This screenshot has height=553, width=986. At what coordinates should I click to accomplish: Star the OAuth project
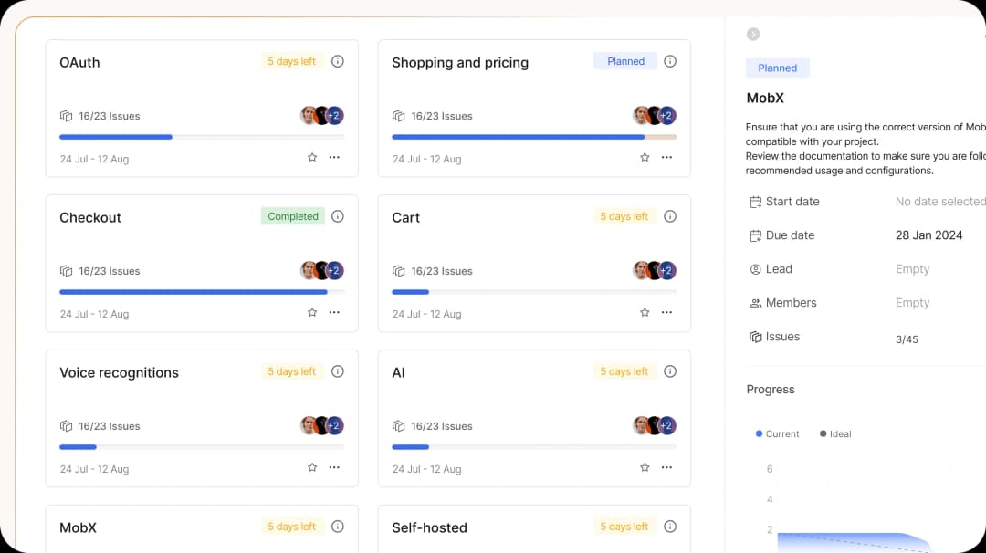[311, 157]
